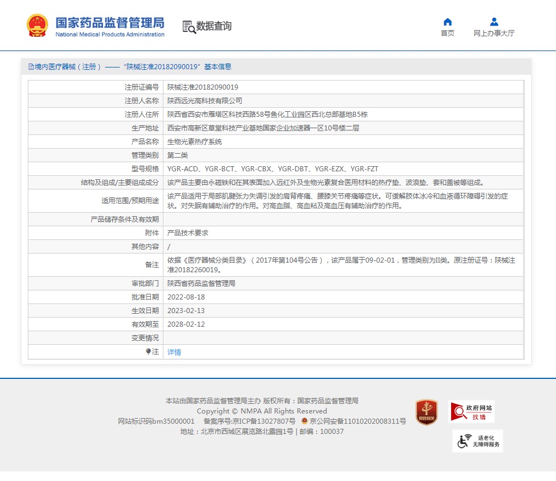Click the slash value in 其他内容 row
Viewport: 556px width, 481px height.
(x=169, y=247)
